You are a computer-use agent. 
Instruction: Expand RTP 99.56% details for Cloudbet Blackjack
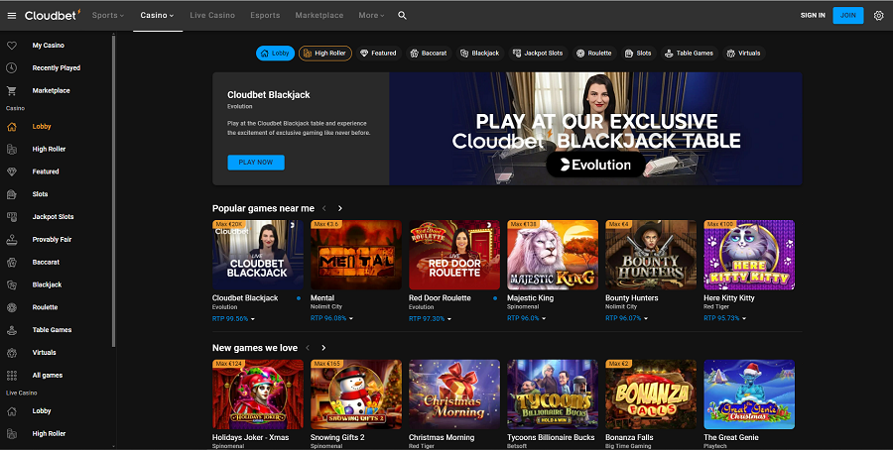point(233,318)
